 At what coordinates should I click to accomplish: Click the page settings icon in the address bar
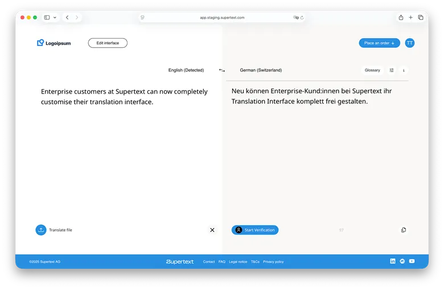pos(142,18)
